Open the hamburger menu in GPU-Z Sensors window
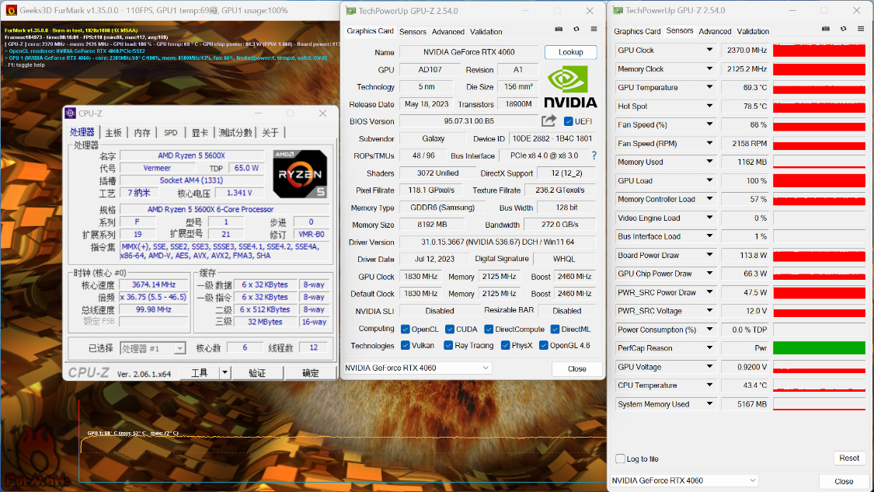The width and height of the screenshot is (874, 492). click(861, 29)
